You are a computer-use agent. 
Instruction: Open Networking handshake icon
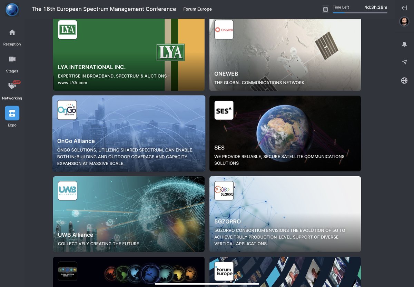click(x=12, y=86)
